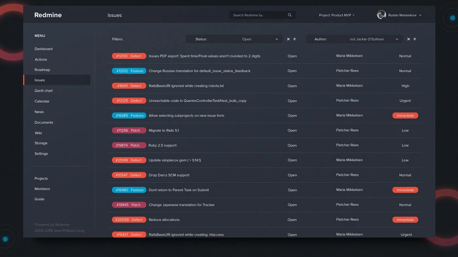The width and height of the screenshot is (458, 257).
Task: Click the #16480 Feature tag
Action: tap(129, 190)
